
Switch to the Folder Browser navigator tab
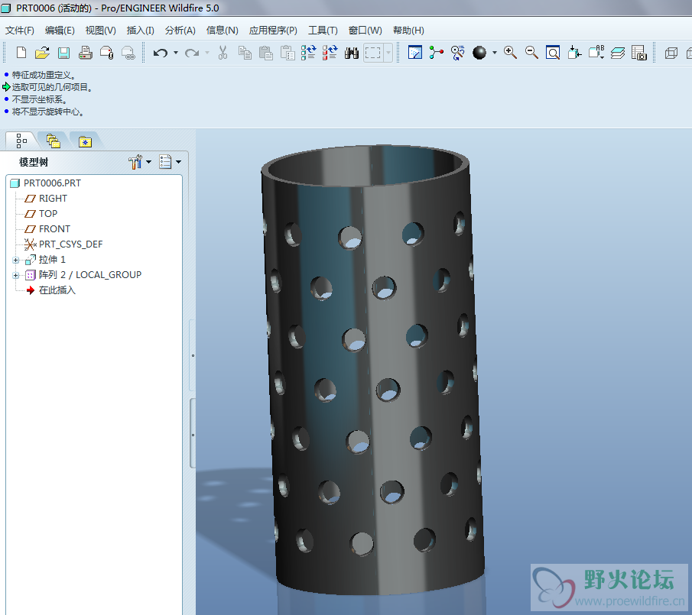[53, 141]
